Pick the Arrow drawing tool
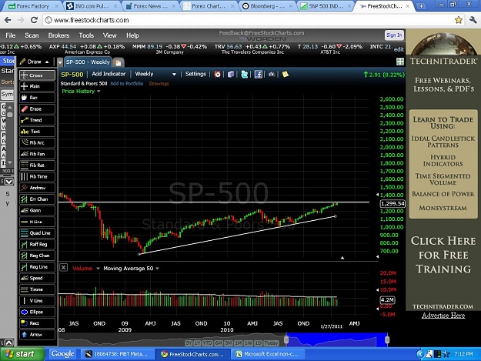This screenshot has height=361, width=481. tap(37, 335)
